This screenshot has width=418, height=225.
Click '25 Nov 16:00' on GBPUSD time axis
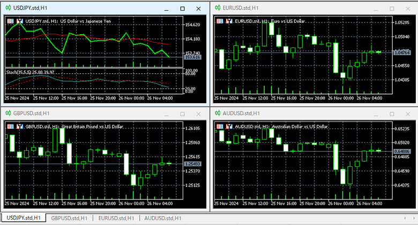[x=74, y=204]
